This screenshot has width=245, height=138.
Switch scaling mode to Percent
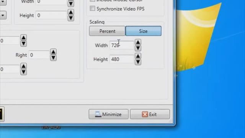point(107,31)
